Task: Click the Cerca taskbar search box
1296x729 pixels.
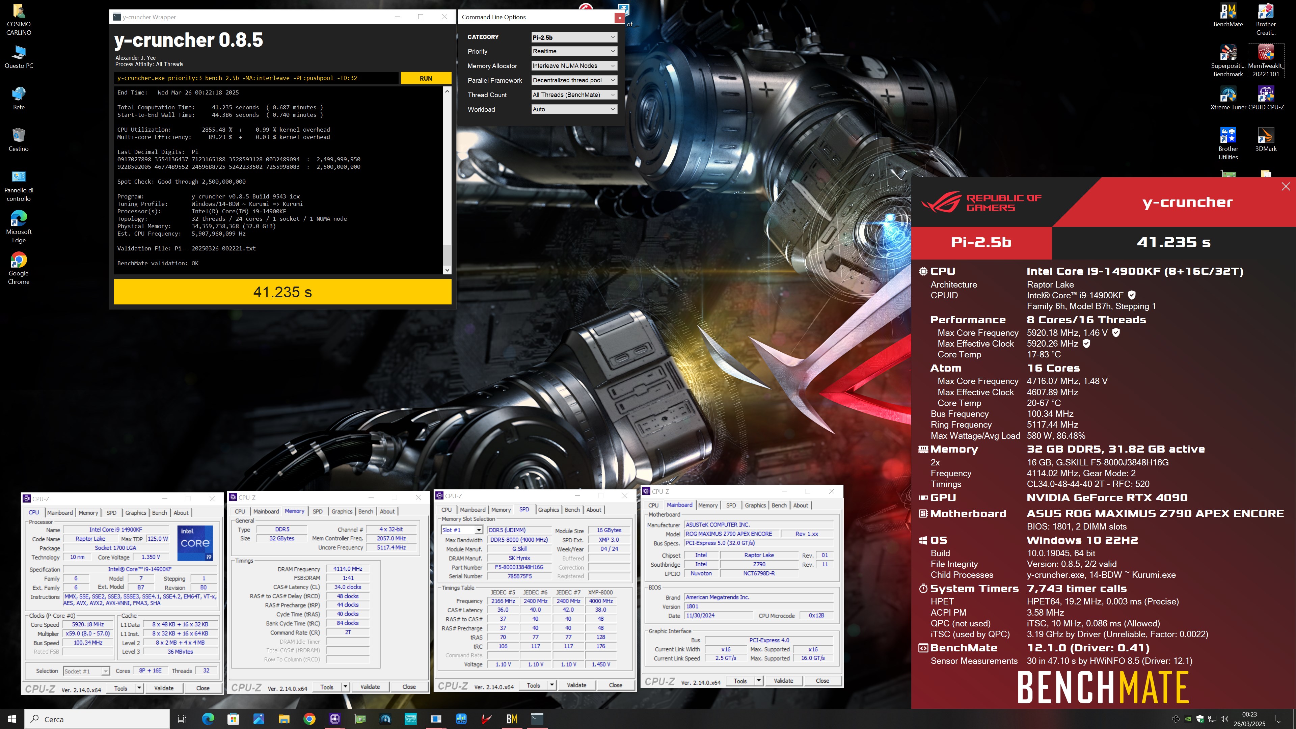Action: tap(98, 719)
